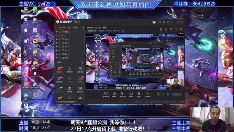Select the 图片 4 layer row
This screenshot has width=234, height=132.
tap(70, 54)
